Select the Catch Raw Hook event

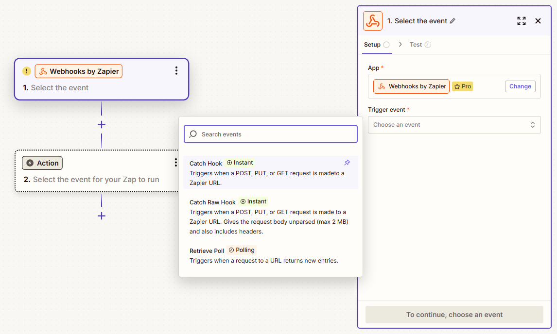(271, 217)
